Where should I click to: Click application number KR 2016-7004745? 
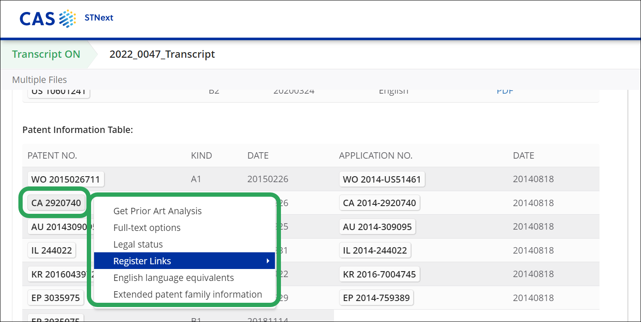pyautogui.click(x=379, y=274)
